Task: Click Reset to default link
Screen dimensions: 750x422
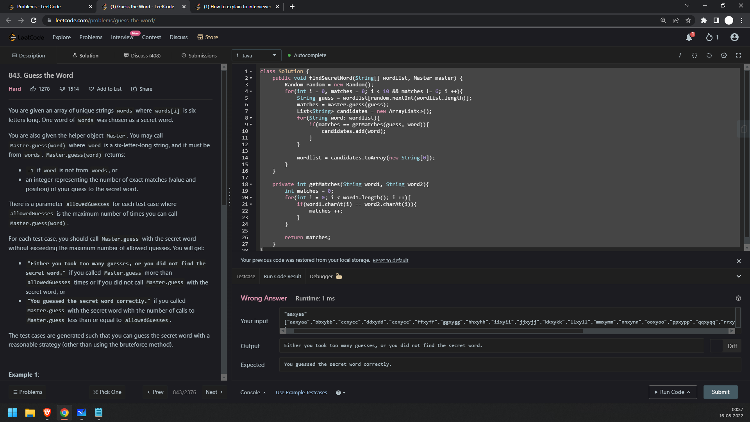Action: point(390,260)
